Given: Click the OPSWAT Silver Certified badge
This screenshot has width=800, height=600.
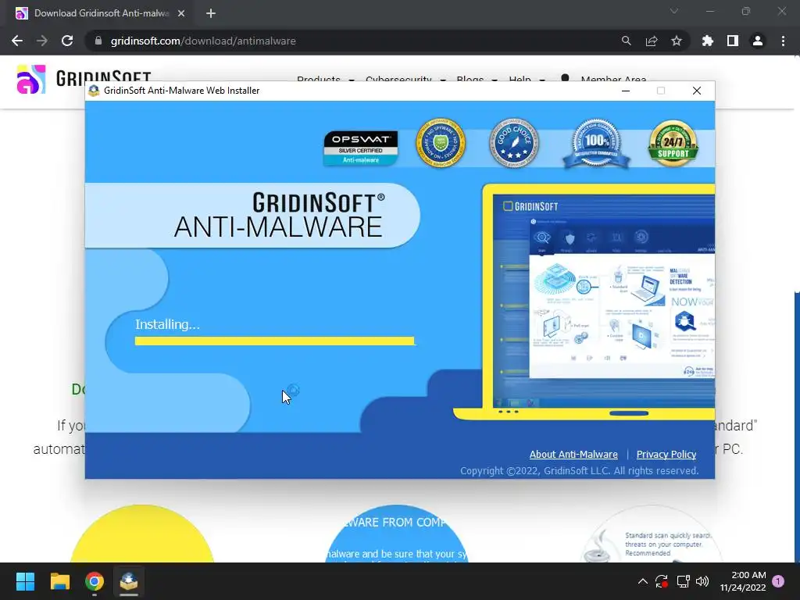Looking at the screenshot, I should pos(361,148).
